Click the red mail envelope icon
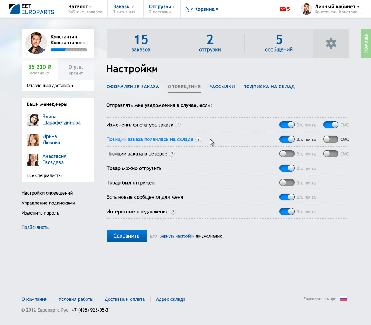The width and height of the screenshot is (371, 325). tap(282, 9)
